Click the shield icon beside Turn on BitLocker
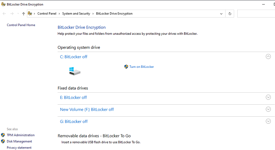The image size is (275, 150). coord(126,67)
